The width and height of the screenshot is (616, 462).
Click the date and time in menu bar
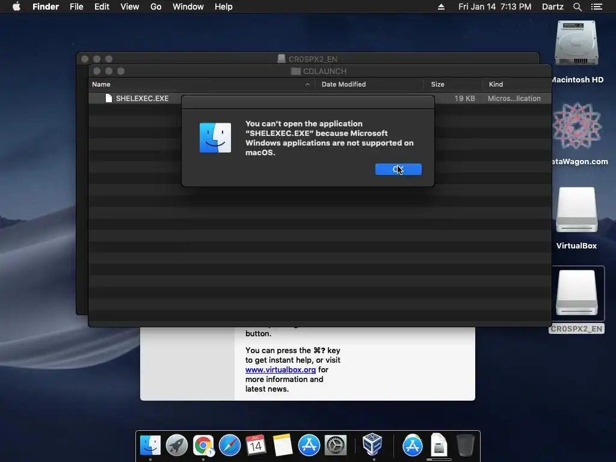(494, 7)
